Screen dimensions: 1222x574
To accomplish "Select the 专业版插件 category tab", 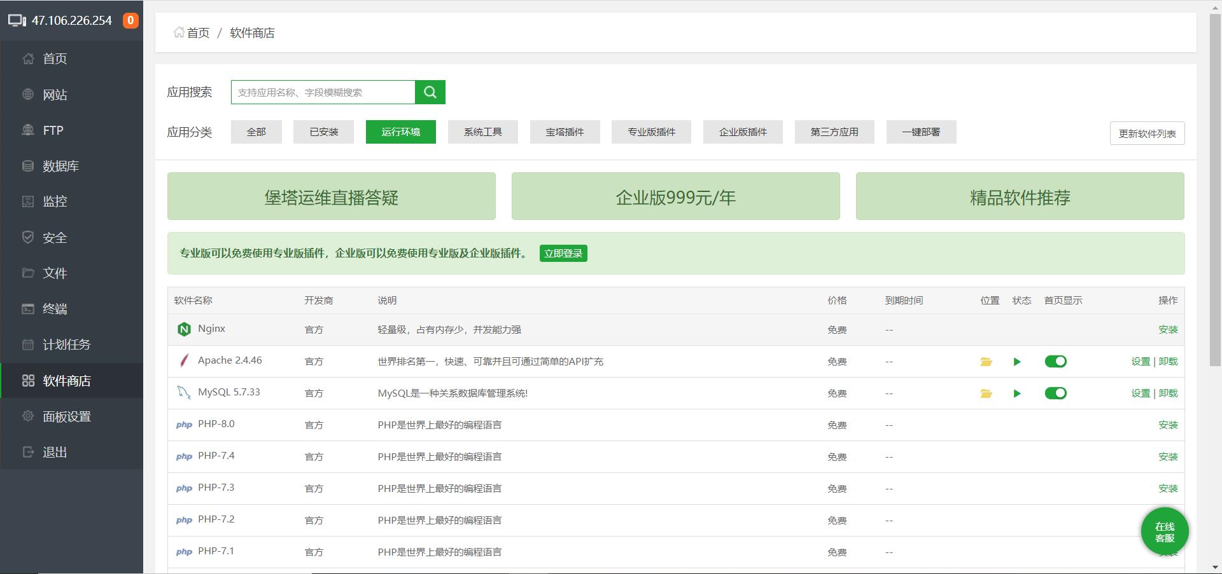I will tap(651, 132).
